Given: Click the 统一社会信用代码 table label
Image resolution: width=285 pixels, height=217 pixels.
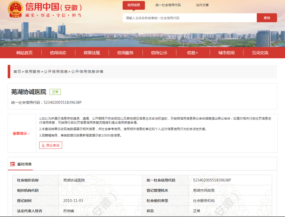Looking at the screenshot, I should [x=161, y=180].
